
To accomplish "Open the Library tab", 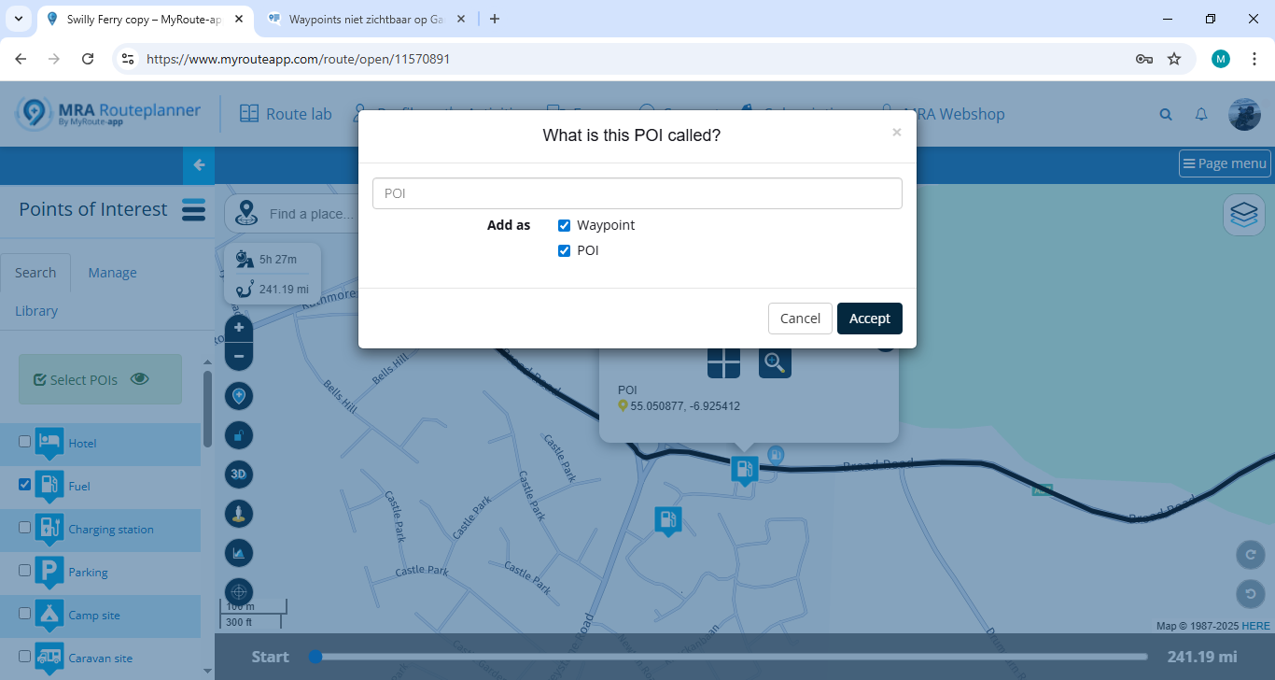I will [x=36, y=311].
